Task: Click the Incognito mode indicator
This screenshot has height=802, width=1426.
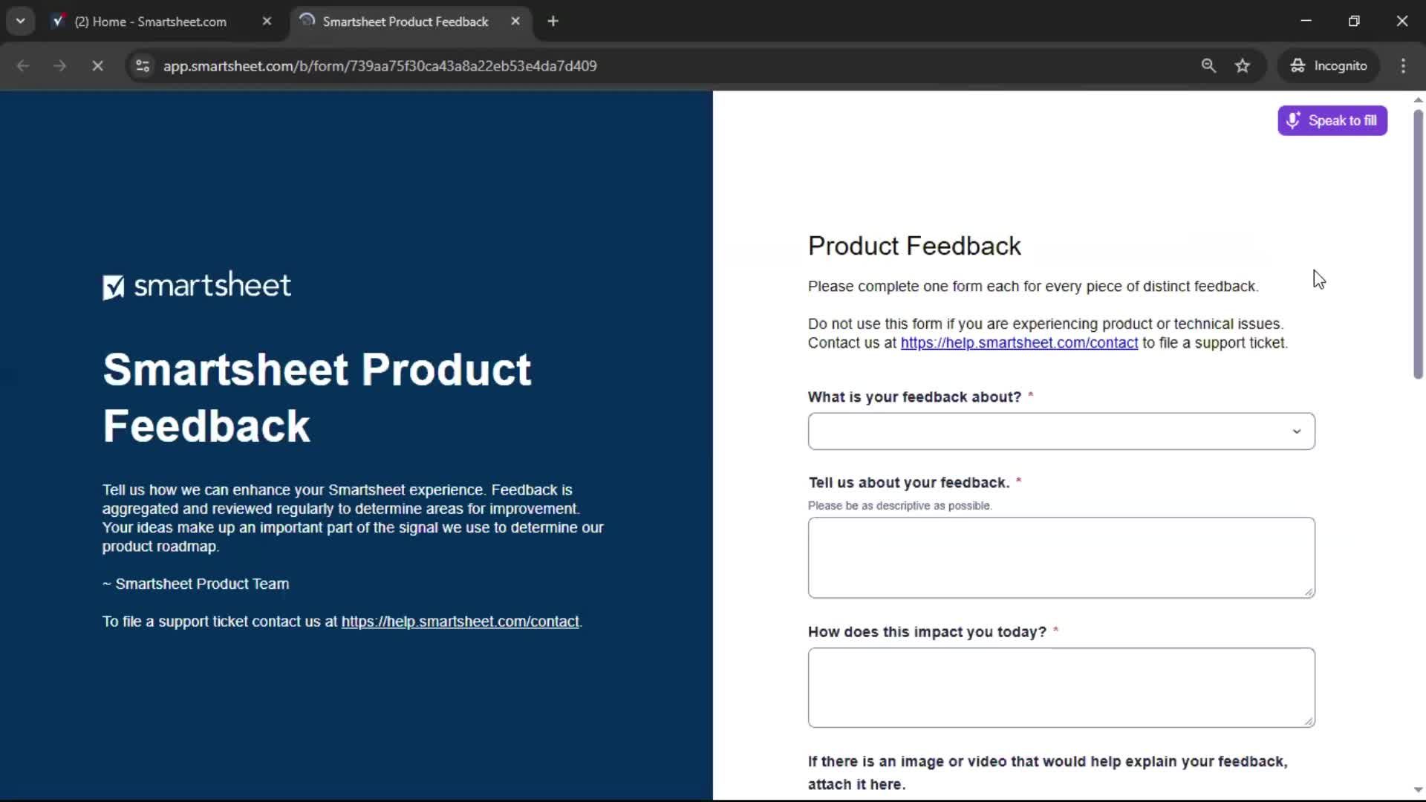Action: tap(1329, 65)
